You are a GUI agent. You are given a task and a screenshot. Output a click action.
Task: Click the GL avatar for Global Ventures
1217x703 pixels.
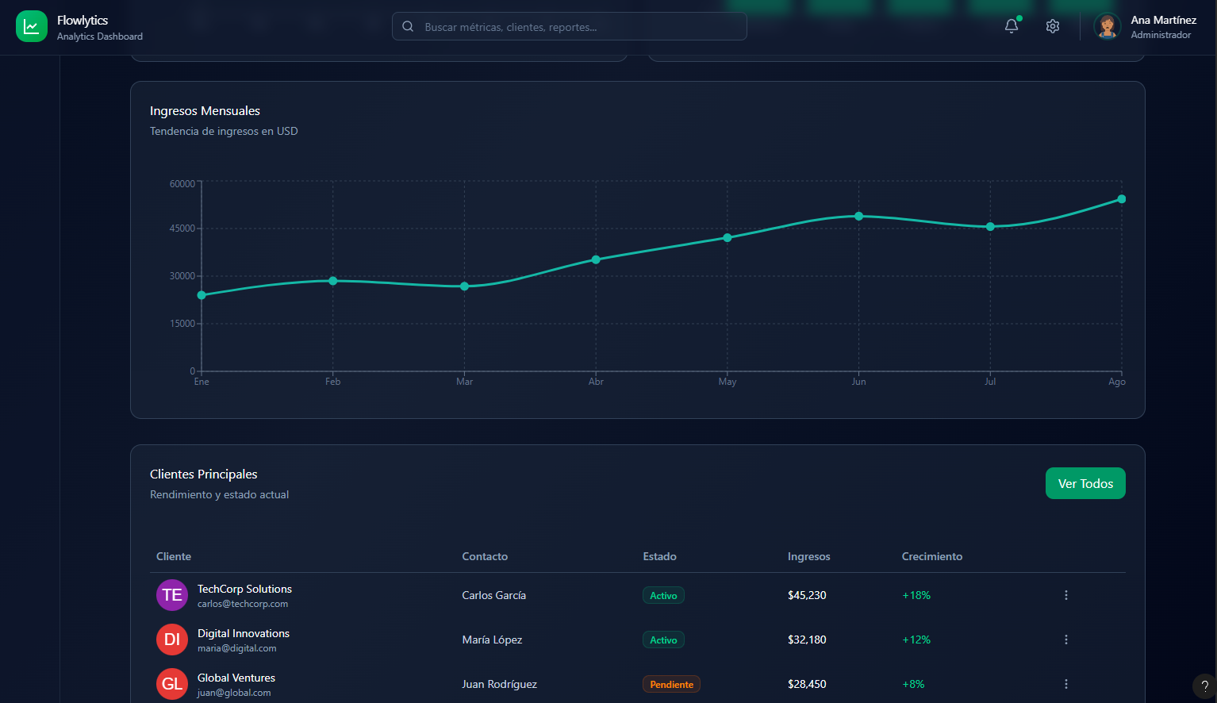(172, 684)
